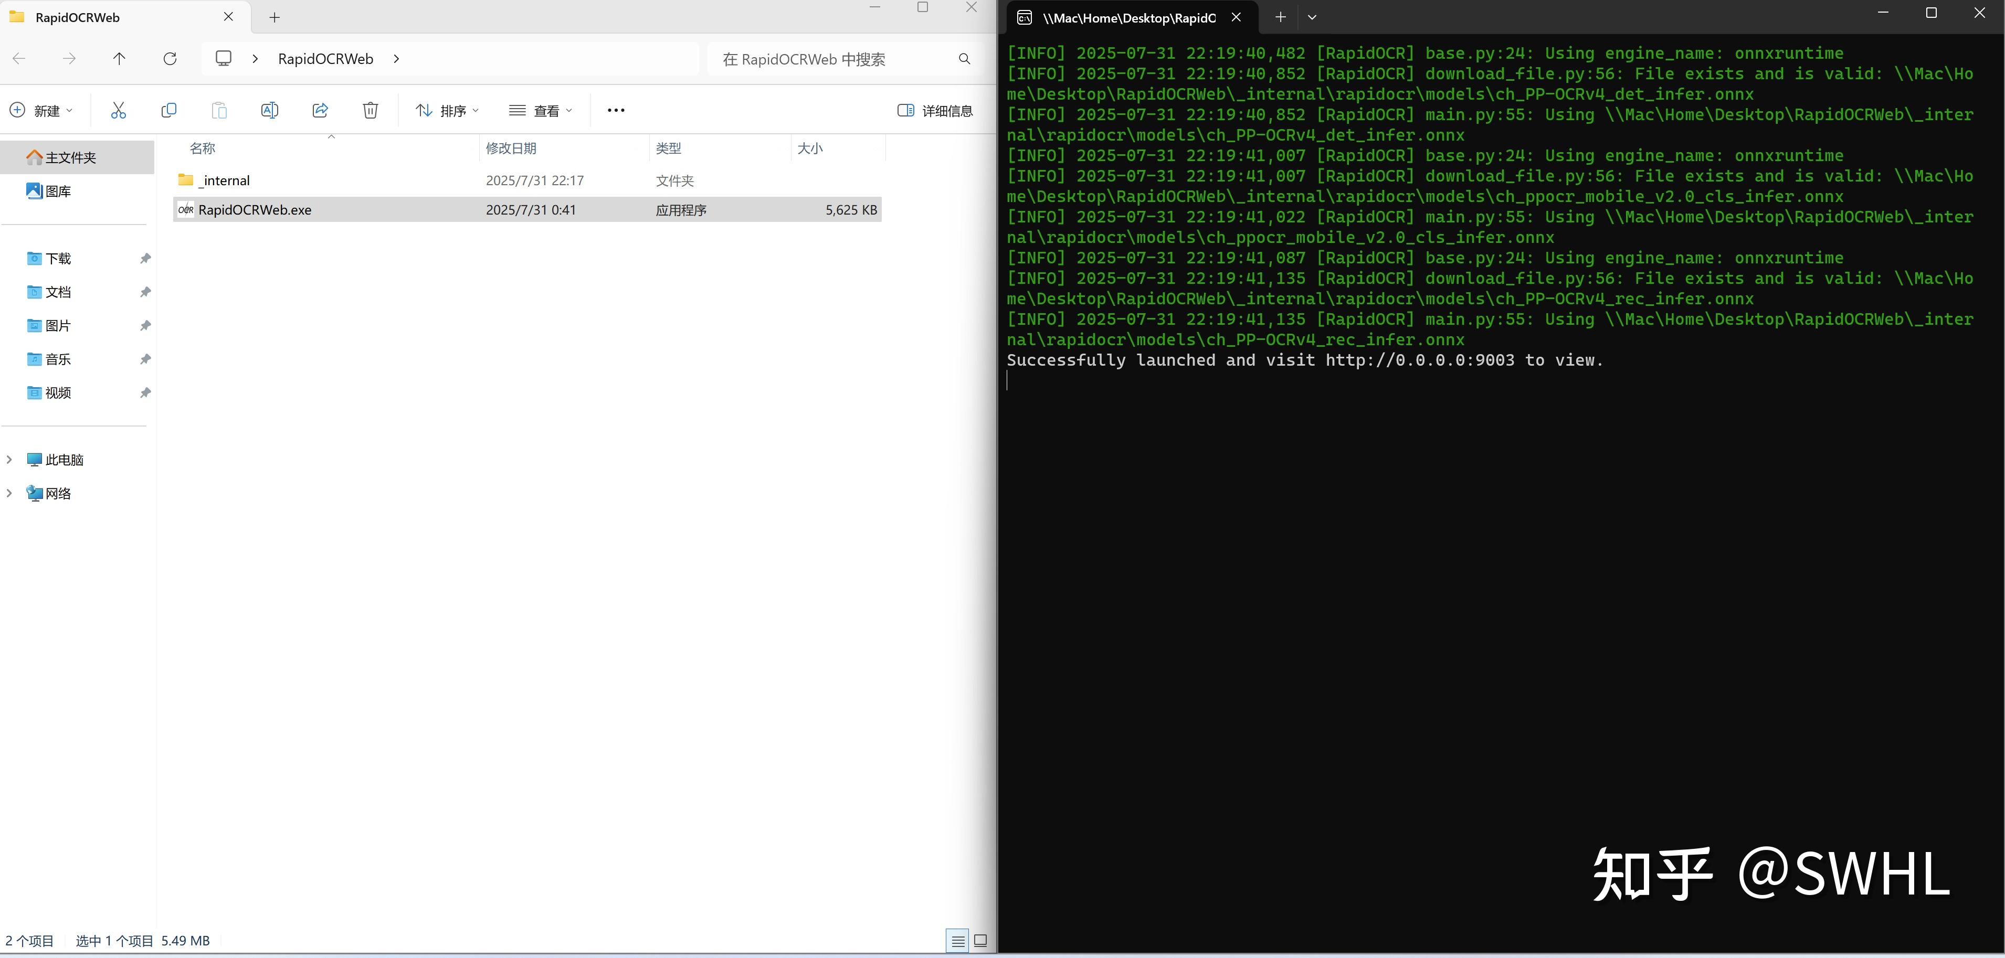Viewport: 2005px width, 958px height.
Task: Click the Delete trash icon
Action: point(371,111)
